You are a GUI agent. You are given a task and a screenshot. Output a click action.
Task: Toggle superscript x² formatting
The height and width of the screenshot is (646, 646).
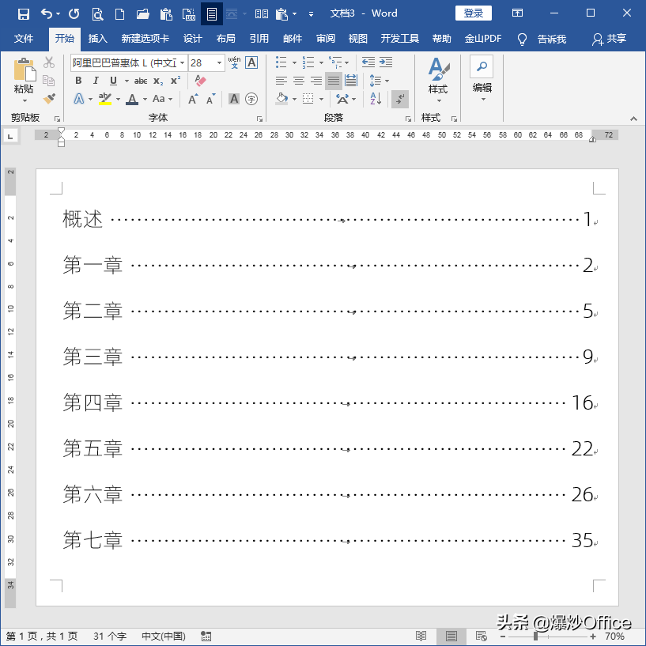176,81
